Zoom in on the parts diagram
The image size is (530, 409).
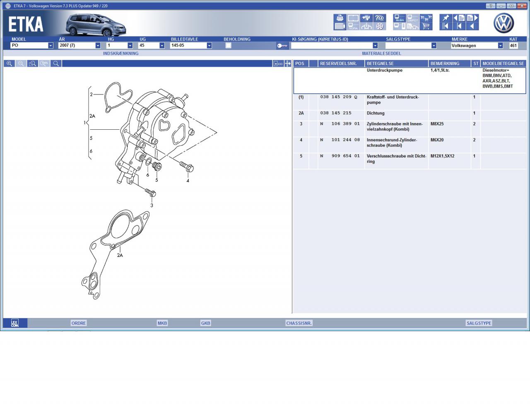9,63
